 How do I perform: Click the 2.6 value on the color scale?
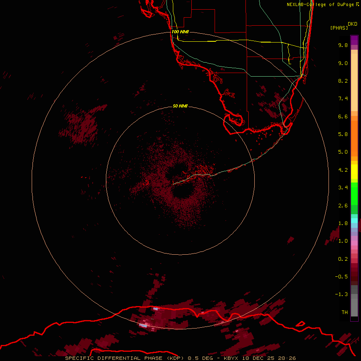343,206
